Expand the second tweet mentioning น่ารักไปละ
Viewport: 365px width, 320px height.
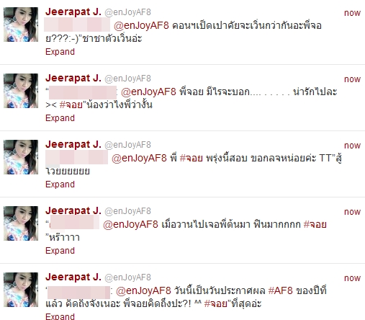coord(60,118)
